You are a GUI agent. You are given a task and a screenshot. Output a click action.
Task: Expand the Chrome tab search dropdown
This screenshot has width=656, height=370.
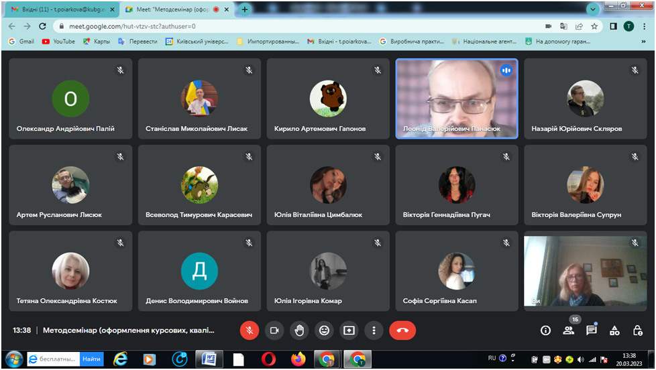(593, 9)
